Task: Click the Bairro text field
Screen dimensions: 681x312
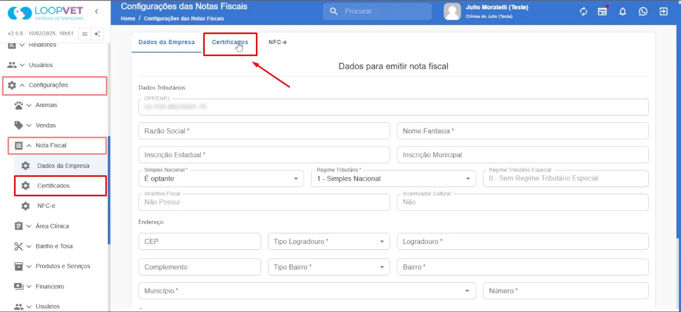Action: [x=522, y=267]
